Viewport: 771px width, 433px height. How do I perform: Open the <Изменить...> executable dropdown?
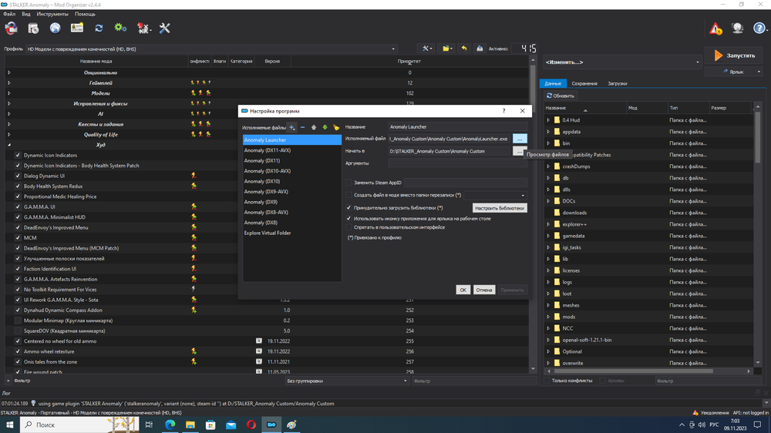click(x=621, y=62)
